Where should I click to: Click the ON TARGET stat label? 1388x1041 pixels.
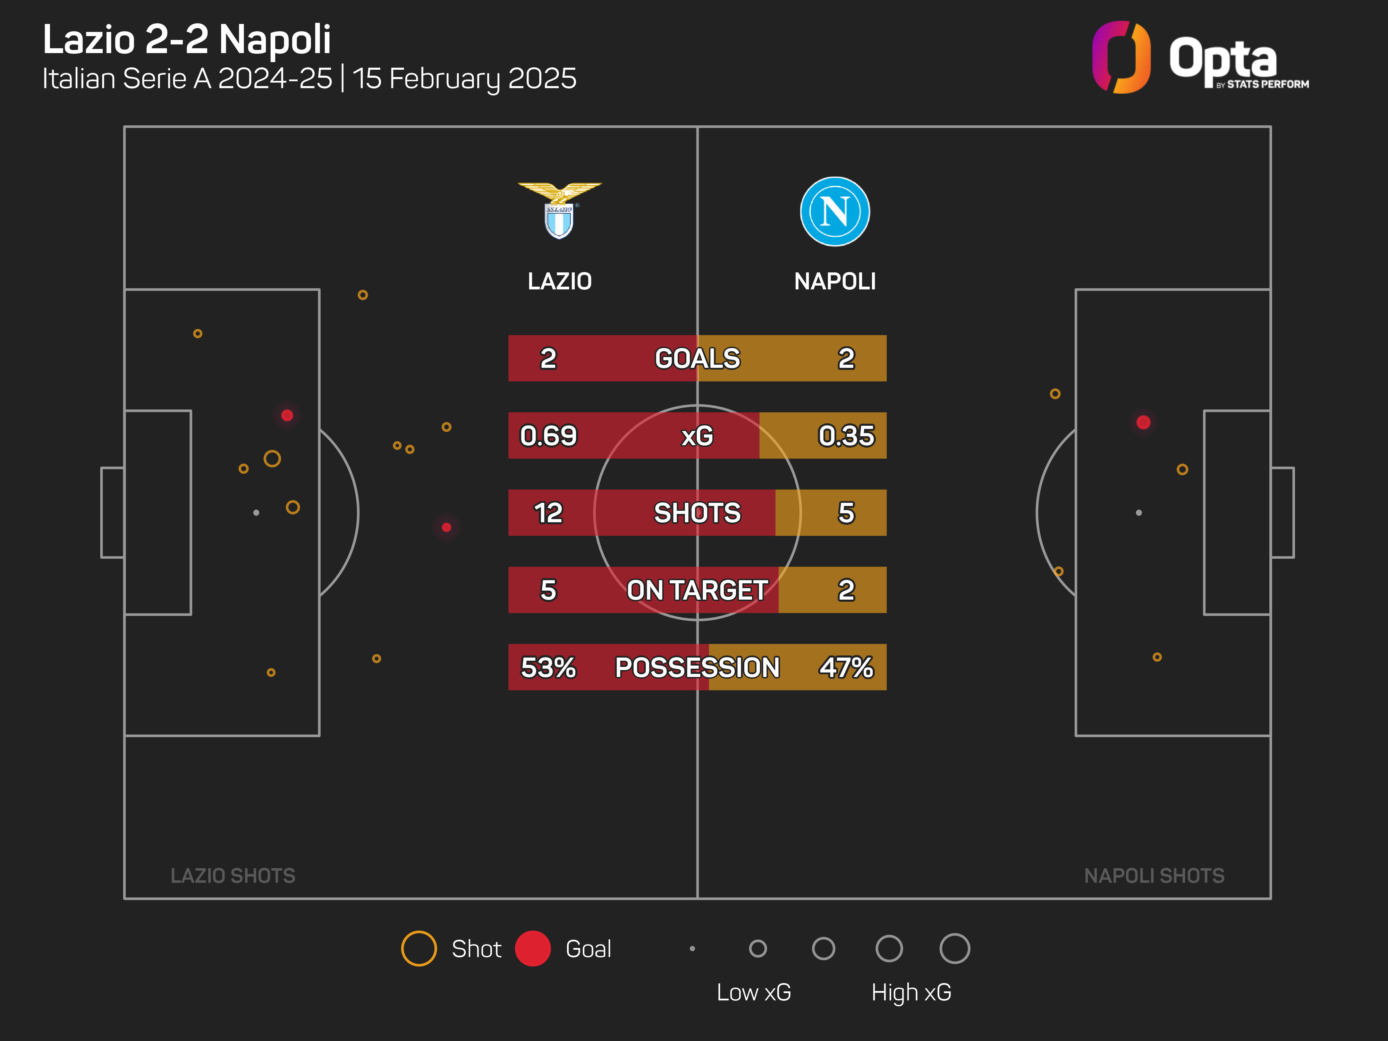tap(697, 590)
